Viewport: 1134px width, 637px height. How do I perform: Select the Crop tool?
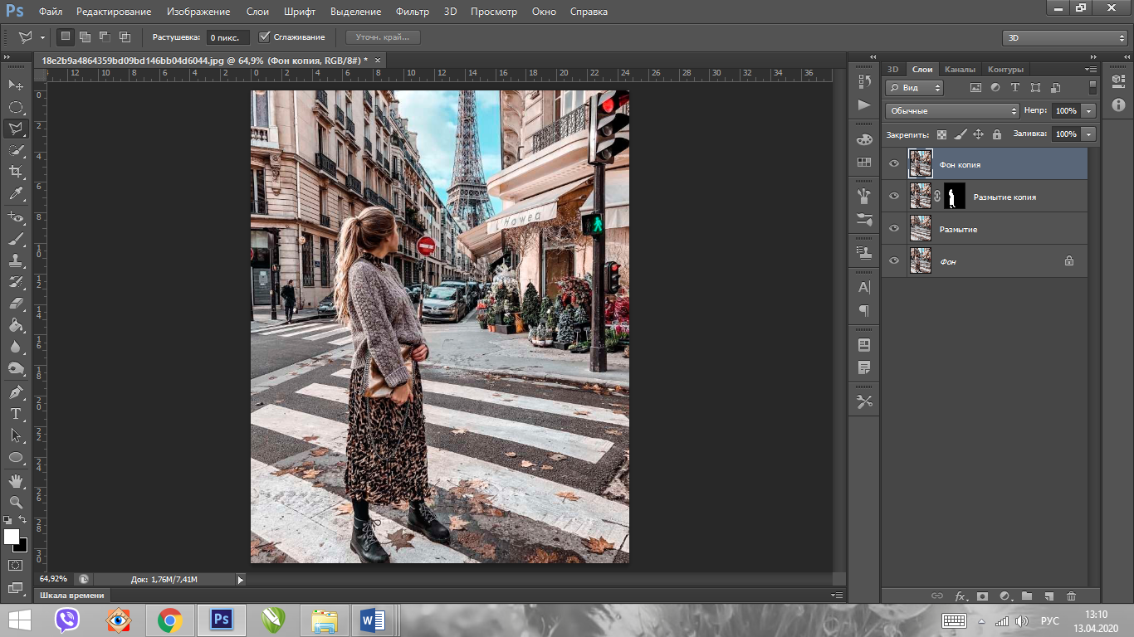click(16, 172)
